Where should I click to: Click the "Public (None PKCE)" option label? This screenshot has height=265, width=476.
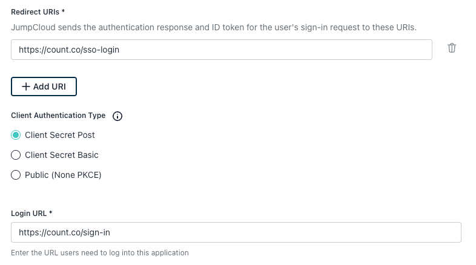point(63,175)
